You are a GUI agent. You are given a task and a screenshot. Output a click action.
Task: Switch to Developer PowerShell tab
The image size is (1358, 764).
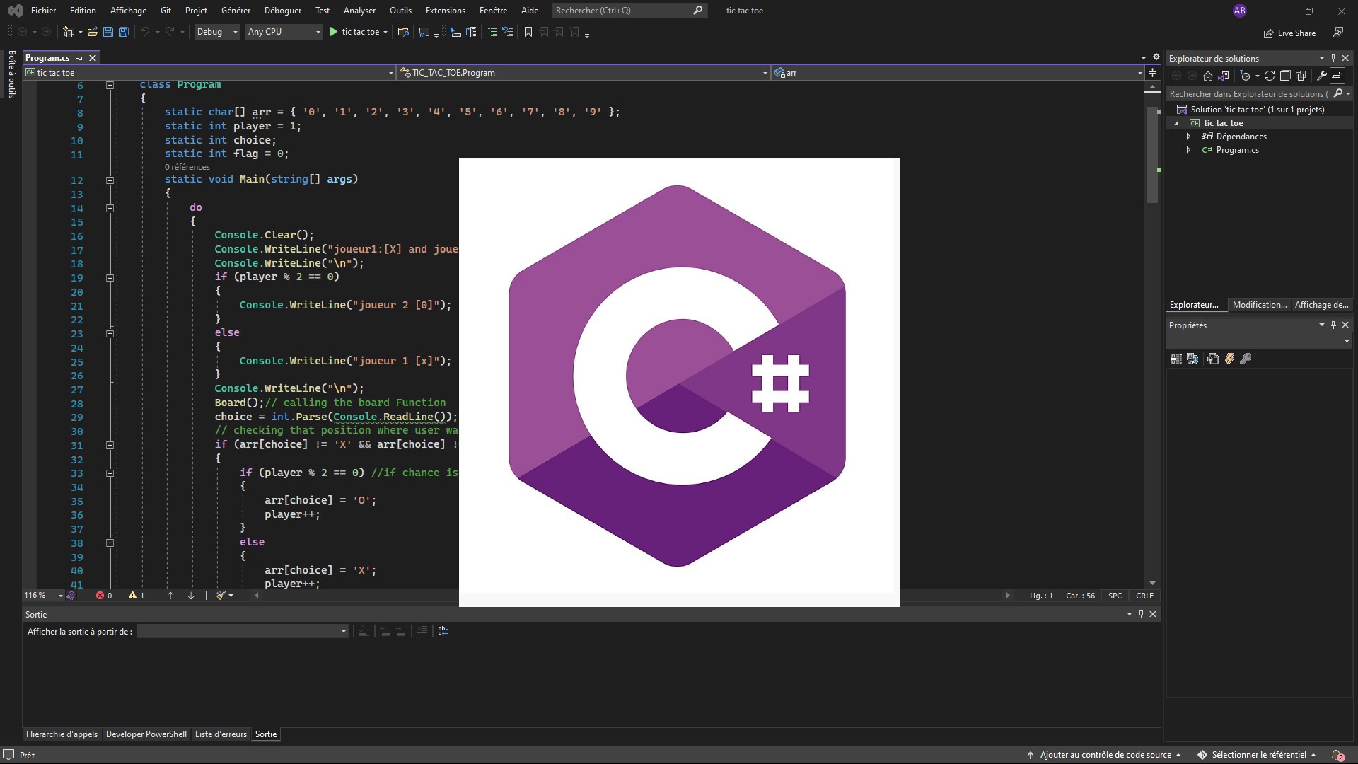point(146,734)
